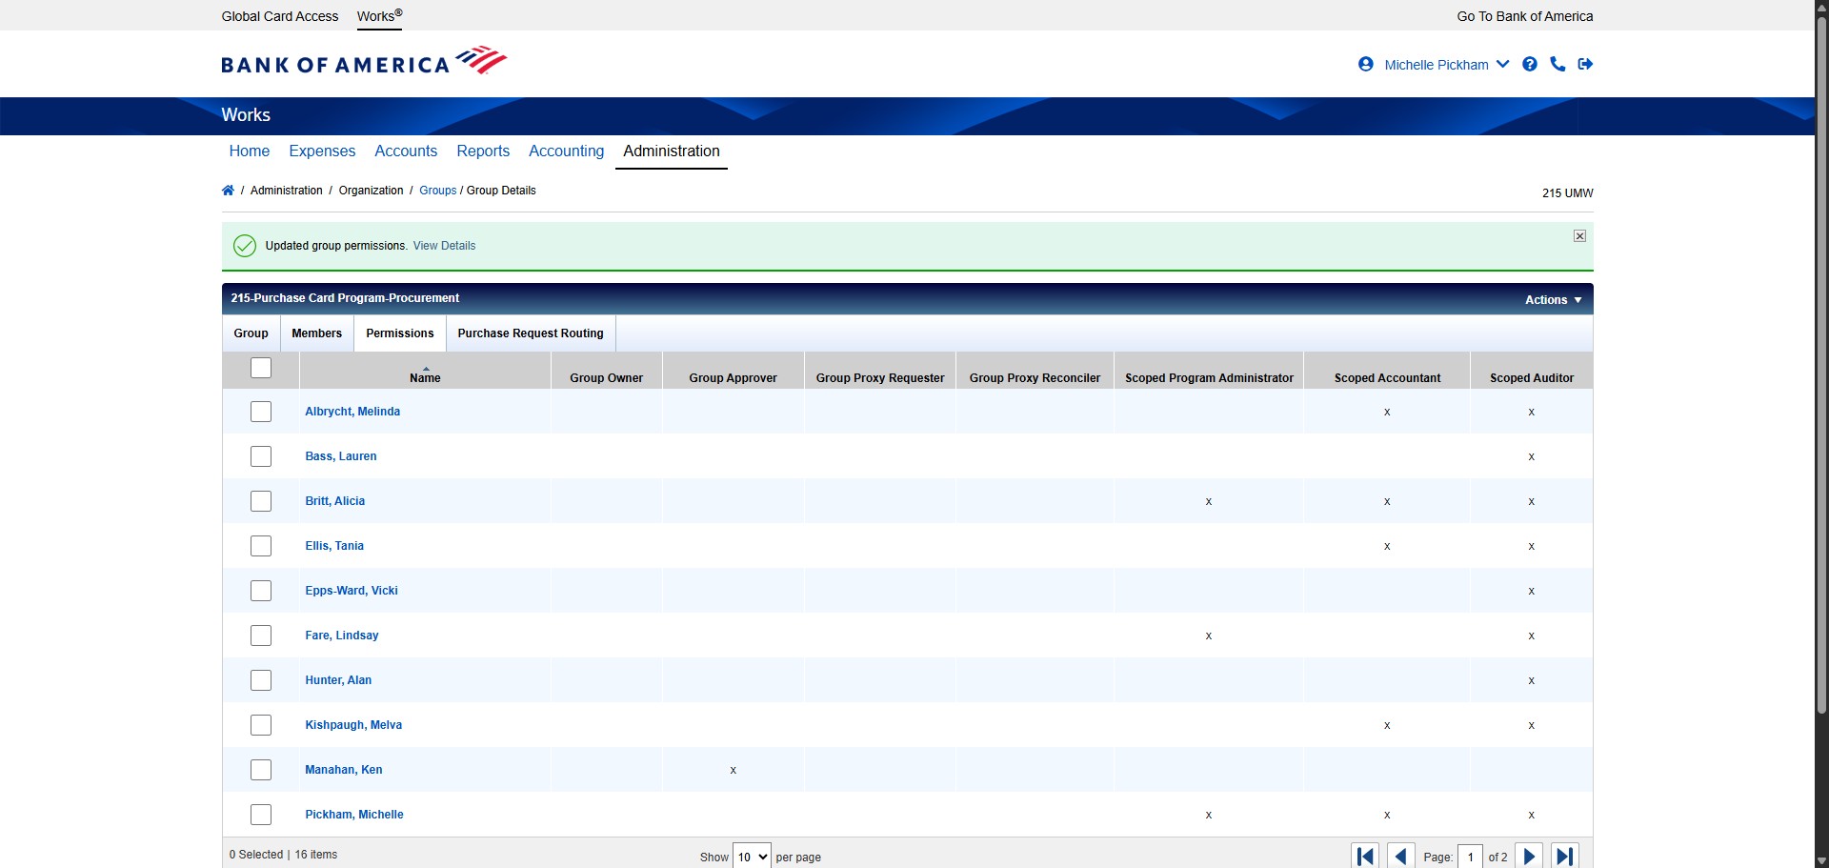Click the sign out icon
The height and width of the screenshot is (868, 1829).
pos(1585,64)
